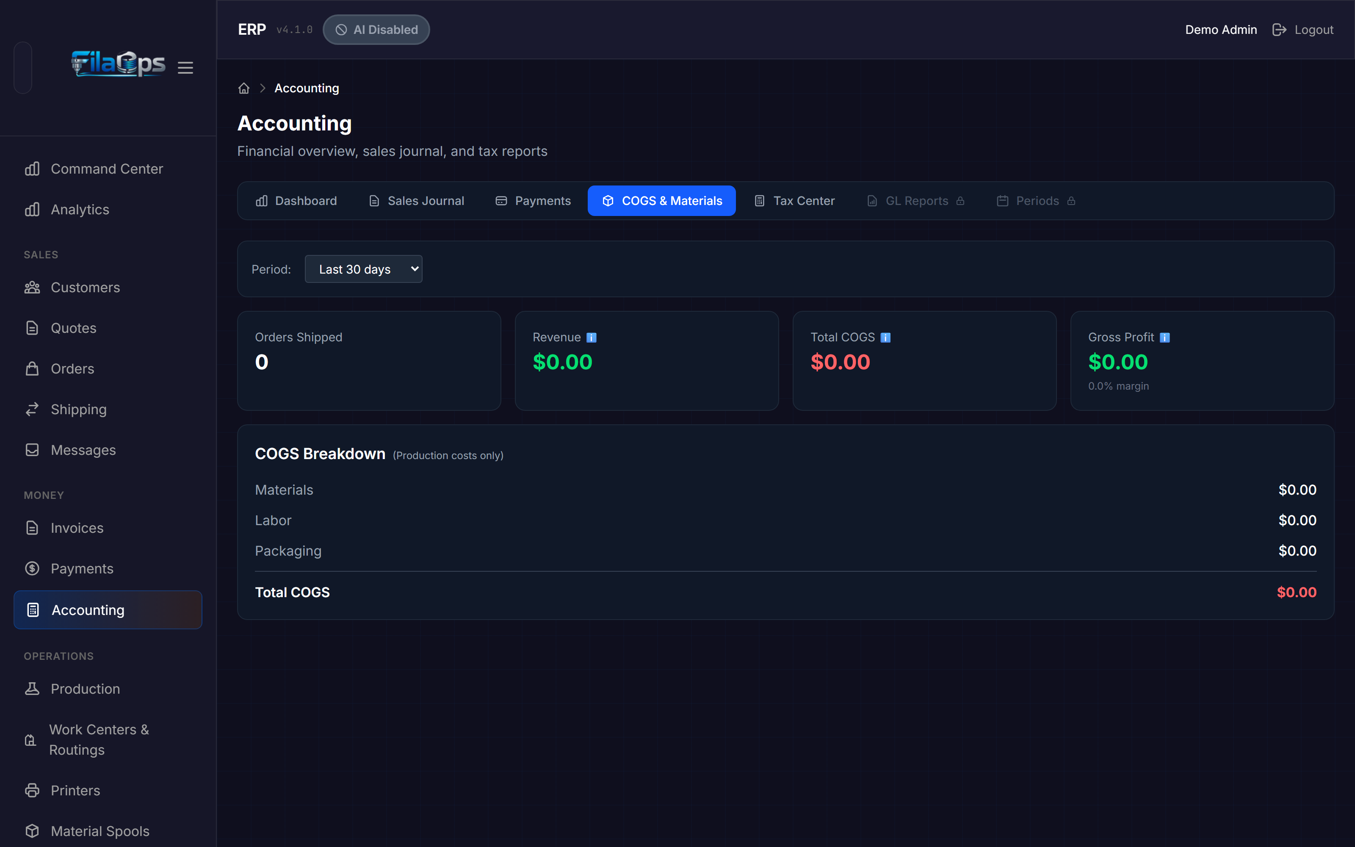The height and width of the screenshot is (847, 1355).
Task: Click the Printers printer icon
Action: pyautogui.click(x=33, y=790)
